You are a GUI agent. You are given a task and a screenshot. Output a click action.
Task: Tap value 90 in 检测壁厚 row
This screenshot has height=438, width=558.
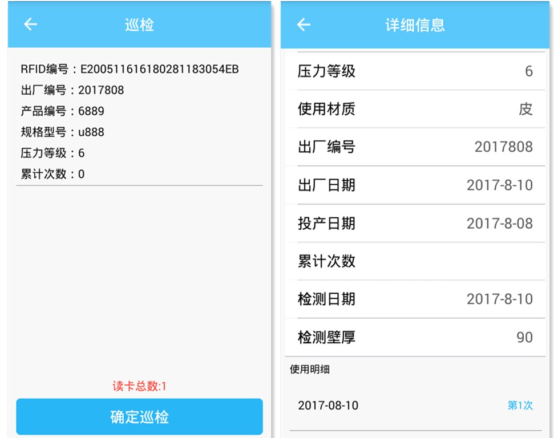click(x=524, y=337)
